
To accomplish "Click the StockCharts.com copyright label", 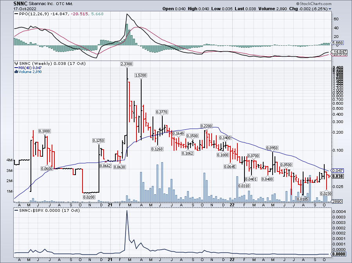I will click(314, 4).
